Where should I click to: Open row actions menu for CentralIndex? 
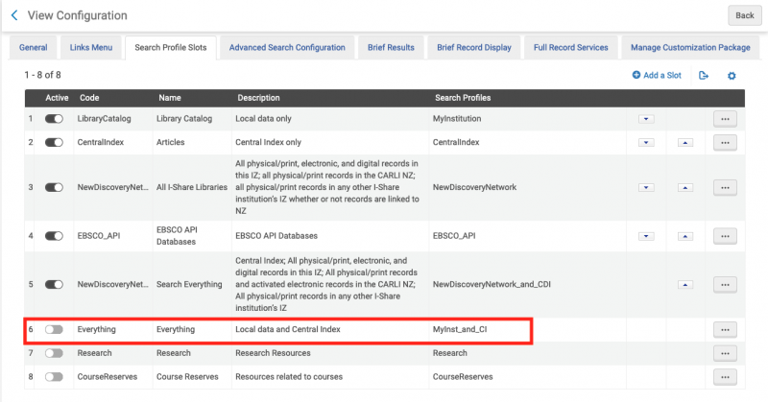(x=725, y=143)
